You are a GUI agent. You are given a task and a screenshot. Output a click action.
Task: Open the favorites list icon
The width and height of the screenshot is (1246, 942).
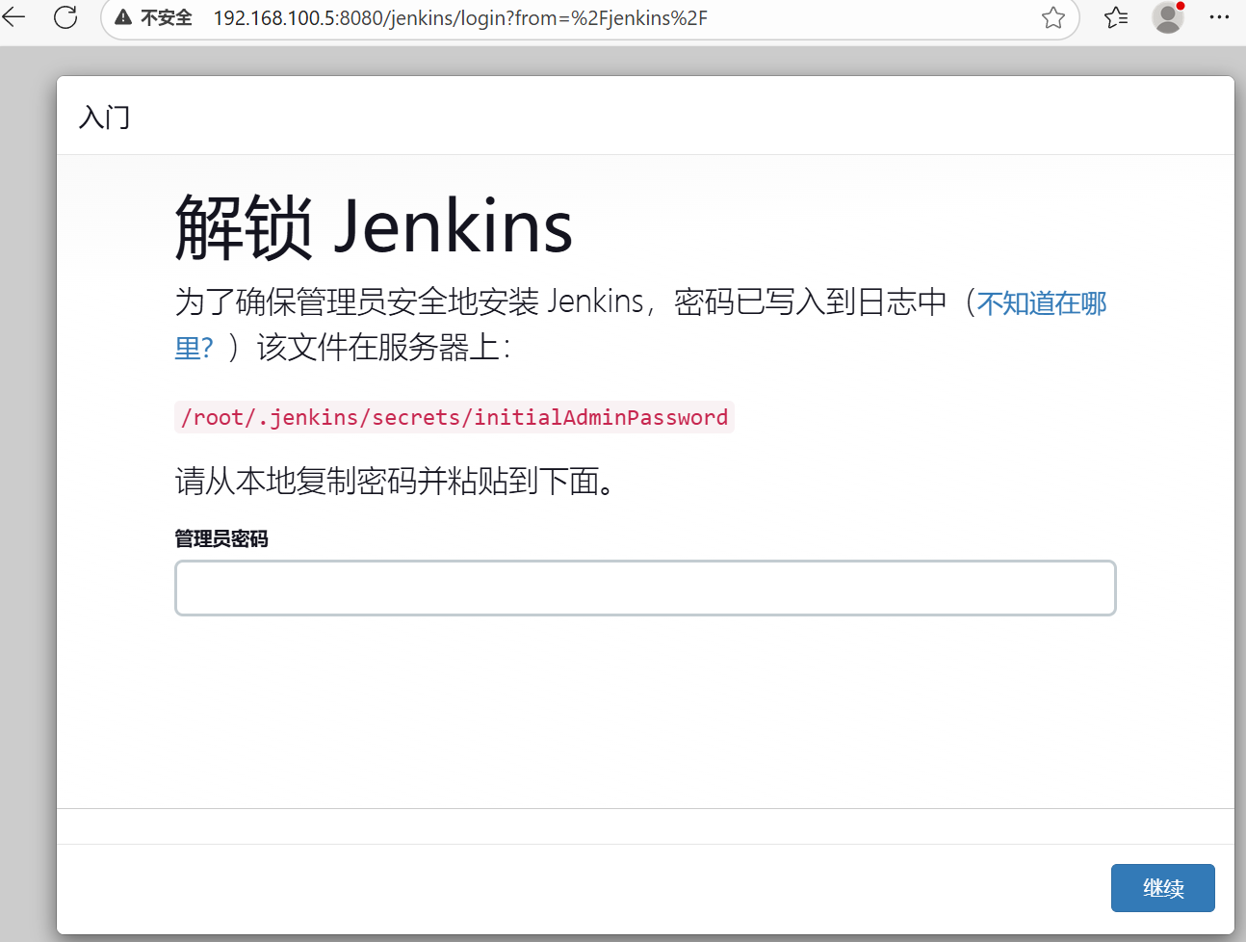pos(1116,17)
